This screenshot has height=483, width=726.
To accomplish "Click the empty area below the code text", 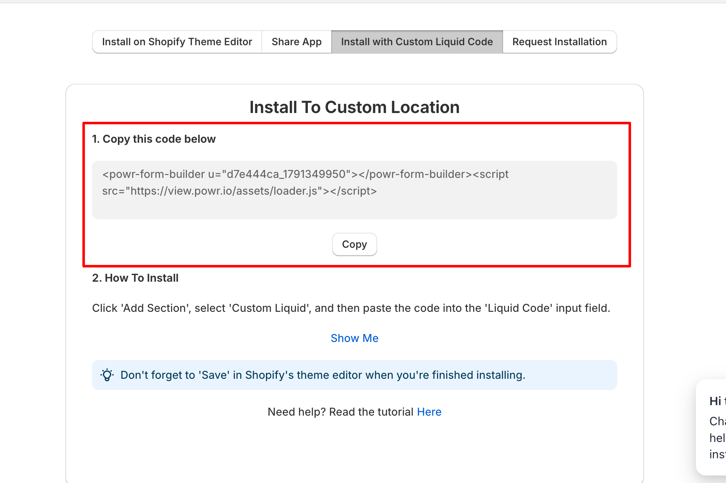I will point(355,208).
